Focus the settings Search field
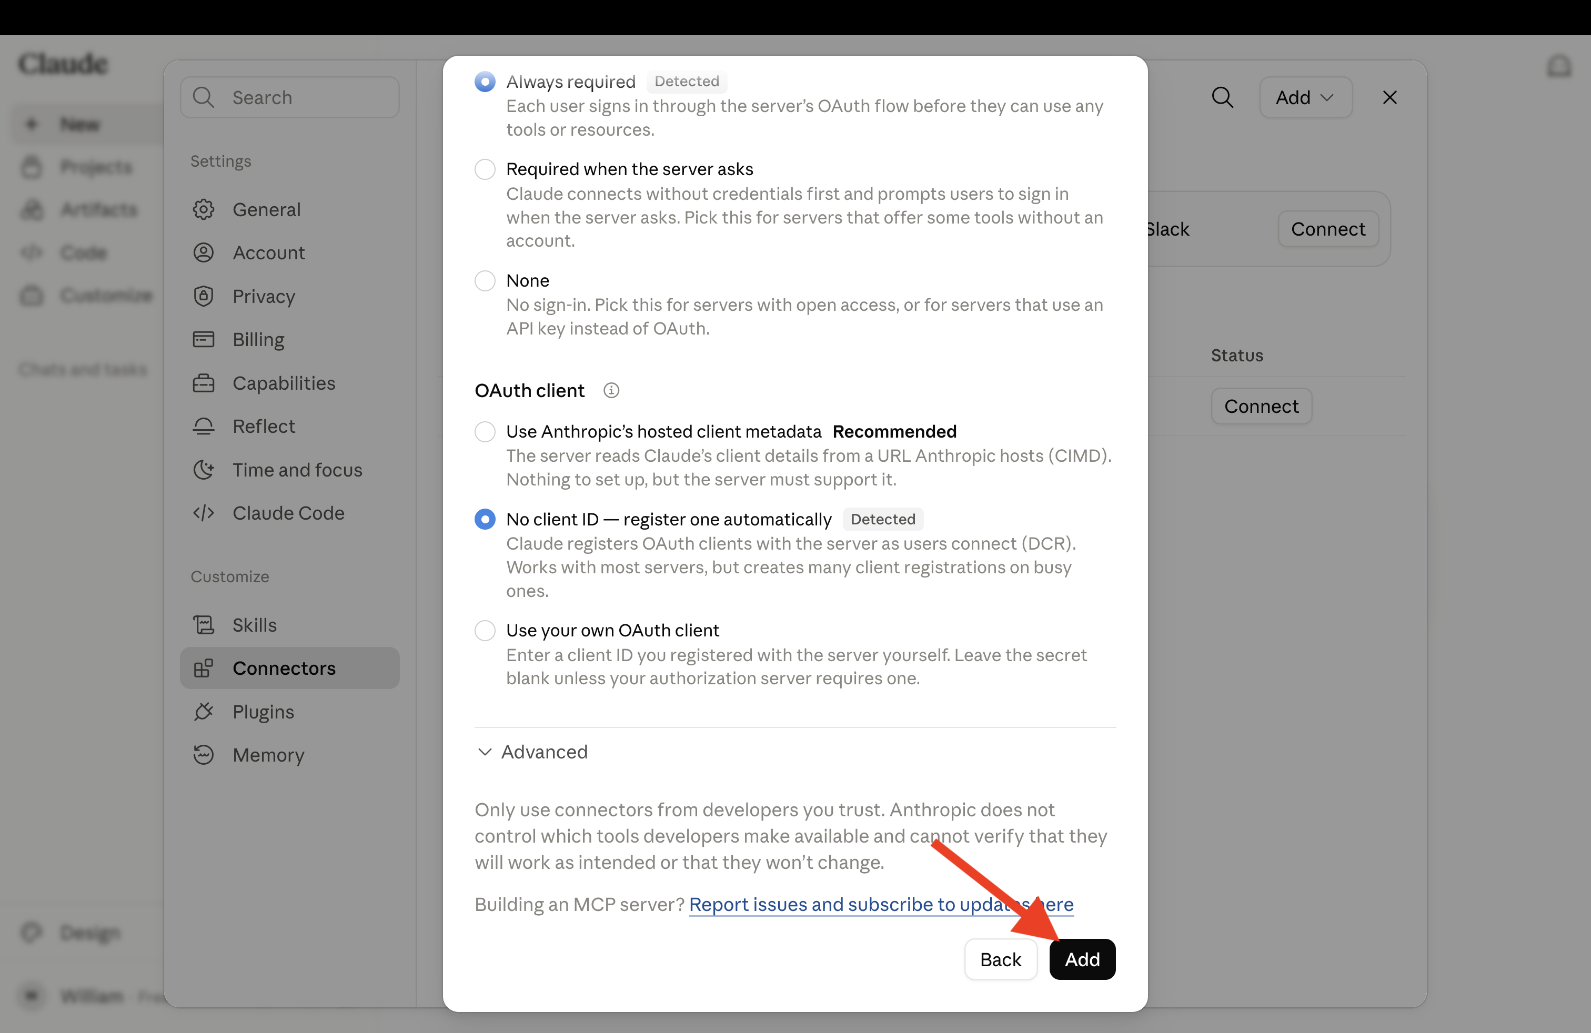 click(x=289, y=97)
